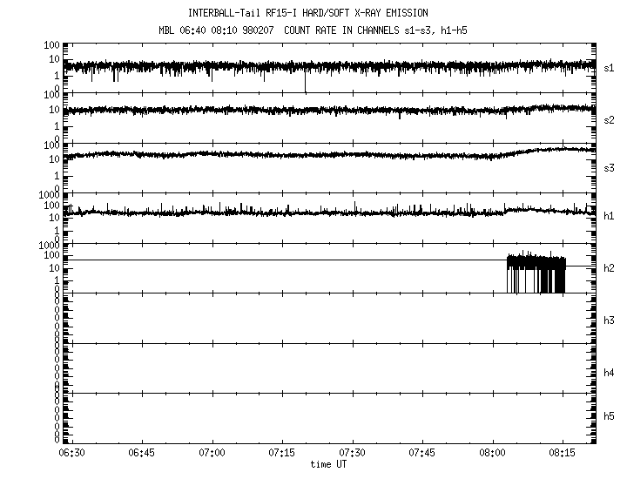Image resolution: width=627 pixels, height=479 pixels.
Task: Click the dense data burst in h2 panel
Action: 536,272
